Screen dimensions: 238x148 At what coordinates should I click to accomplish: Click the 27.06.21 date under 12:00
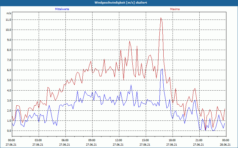pyautogui.click(x=118, y=145)
